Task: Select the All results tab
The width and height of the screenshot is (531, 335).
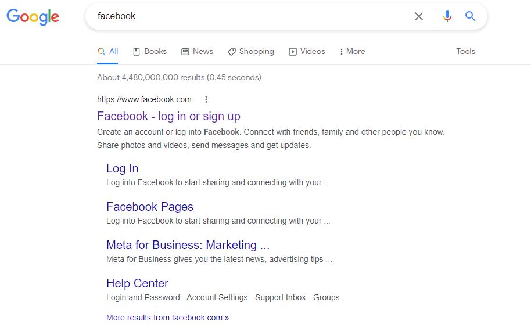Action: pos(108,51)
